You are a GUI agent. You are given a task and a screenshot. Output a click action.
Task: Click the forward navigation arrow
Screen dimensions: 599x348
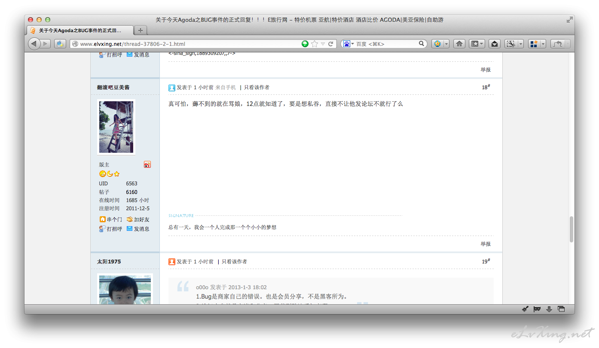coord(46,44)
